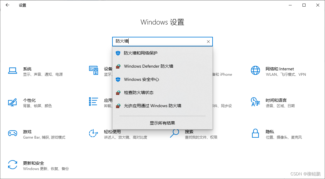This screenshot has height=179, width=325.
Task: Open the Ease of Access (轻松使用) icon
Action: click(94, 134)
